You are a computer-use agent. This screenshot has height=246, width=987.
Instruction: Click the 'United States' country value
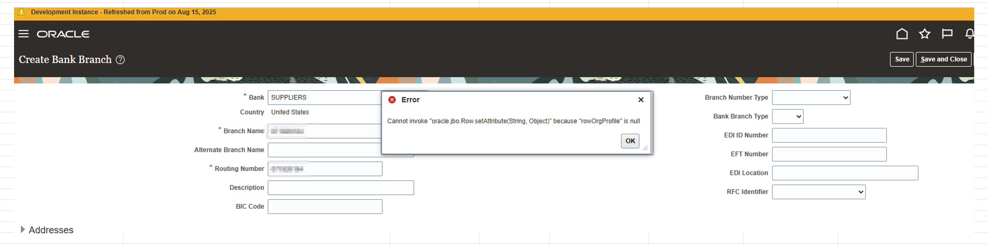click(x=290, y=112)
